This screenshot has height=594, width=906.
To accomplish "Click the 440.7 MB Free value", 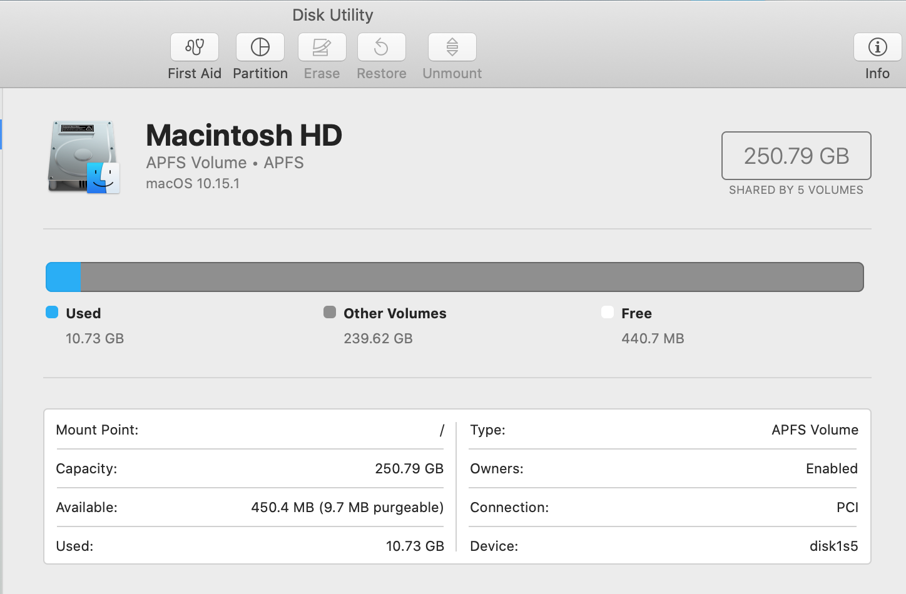I will coord(653,338).
